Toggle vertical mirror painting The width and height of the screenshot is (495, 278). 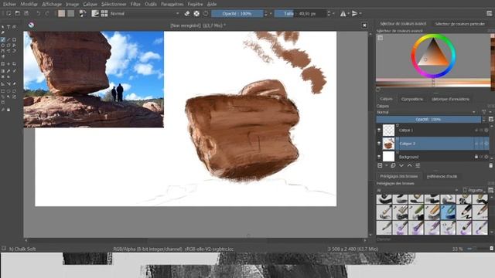[354, 14]
